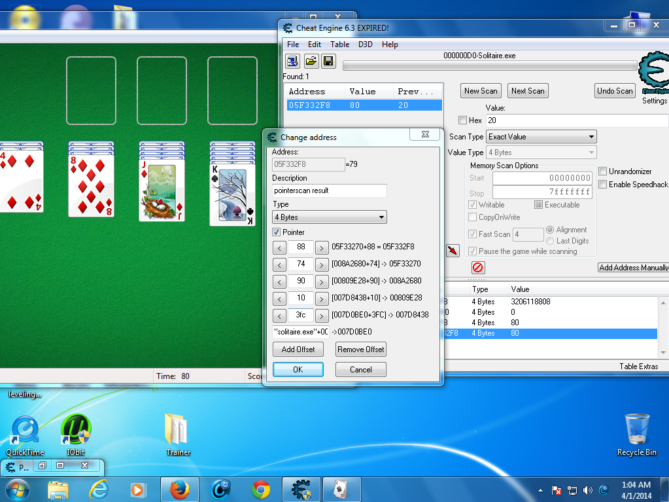Click the red clear list icon
669x502 pixels.
pos(478,268)
